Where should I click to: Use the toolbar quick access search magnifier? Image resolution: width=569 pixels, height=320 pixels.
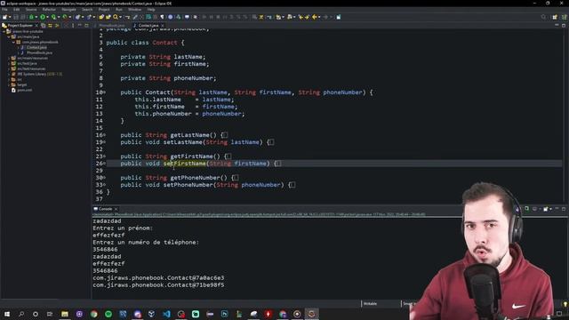click(543, 17)
